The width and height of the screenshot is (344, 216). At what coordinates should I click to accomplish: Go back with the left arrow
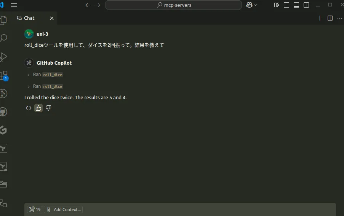88,5
